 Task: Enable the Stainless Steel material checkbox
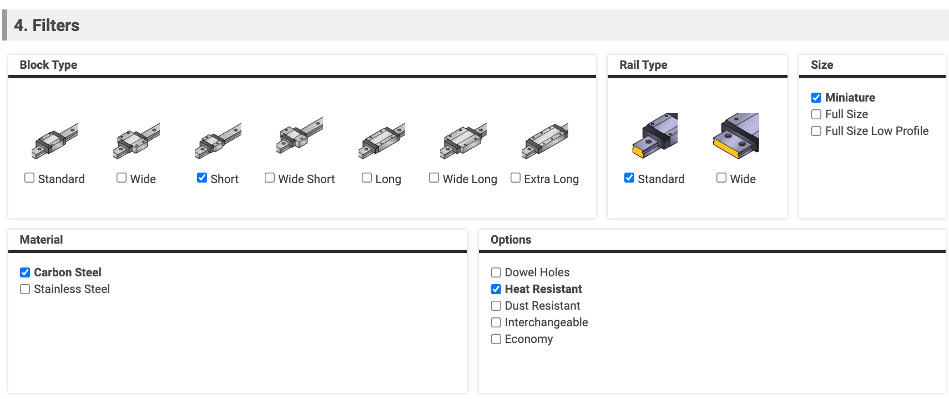click(x=25, y=289)
